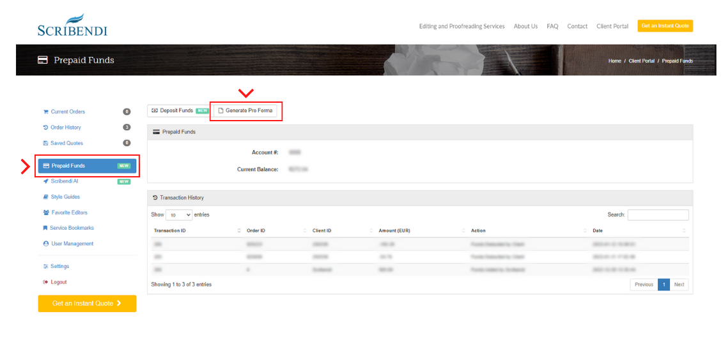Go to the FAQ page
The width and height of the screenshot is (723, 344).
click(x=552, y=26)
